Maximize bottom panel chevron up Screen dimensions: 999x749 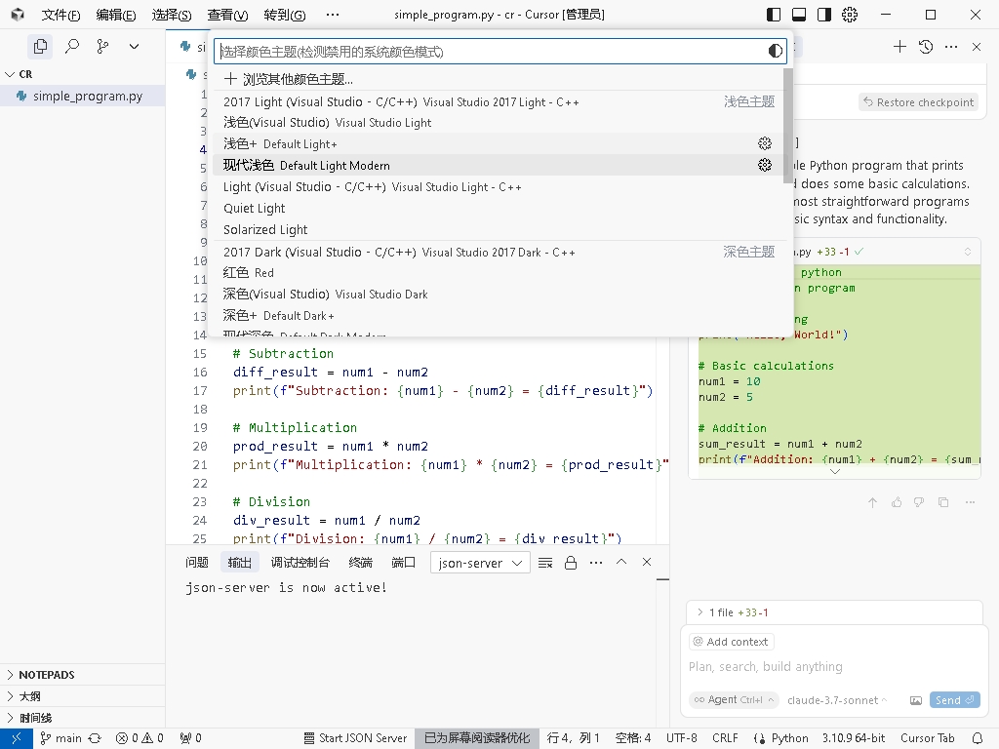click(x=621, y=562)
